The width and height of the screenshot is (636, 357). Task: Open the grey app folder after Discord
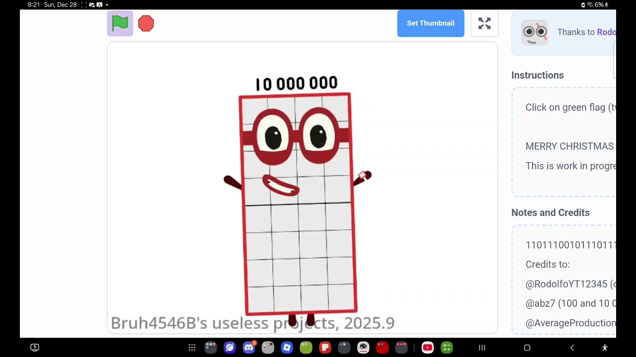pyautogui.click(x=268, y=348)
